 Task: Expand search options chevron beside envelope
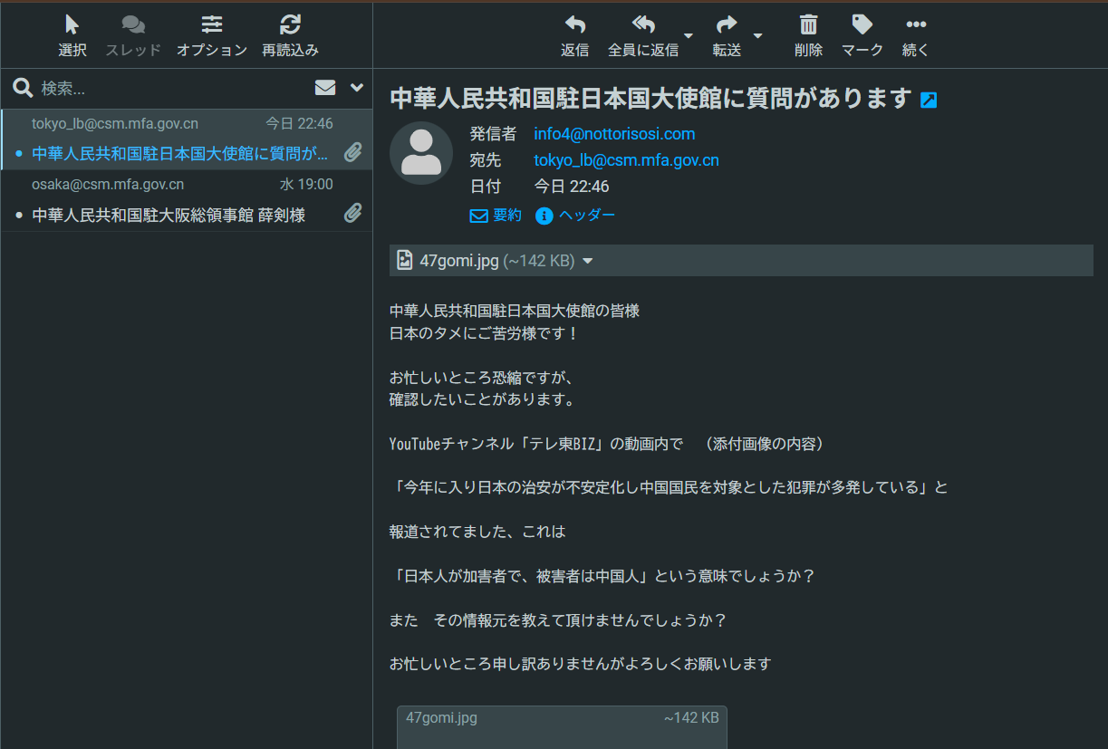356,88
